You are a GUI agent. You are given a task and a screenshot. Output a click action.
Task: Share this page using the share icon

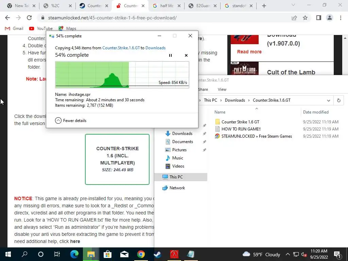click(294, 18)
